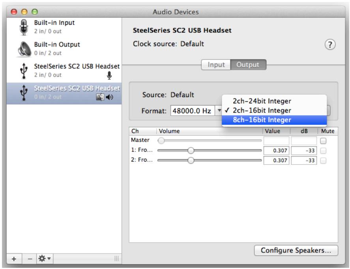Select the Built-in Output speaker icon
350x269 pixels.
(24, 49)
